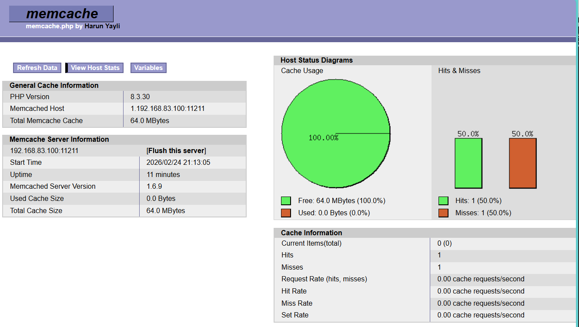Click the green Free legend swatch
The height and width of the screenshot is (327, 579).
(286, 201)
